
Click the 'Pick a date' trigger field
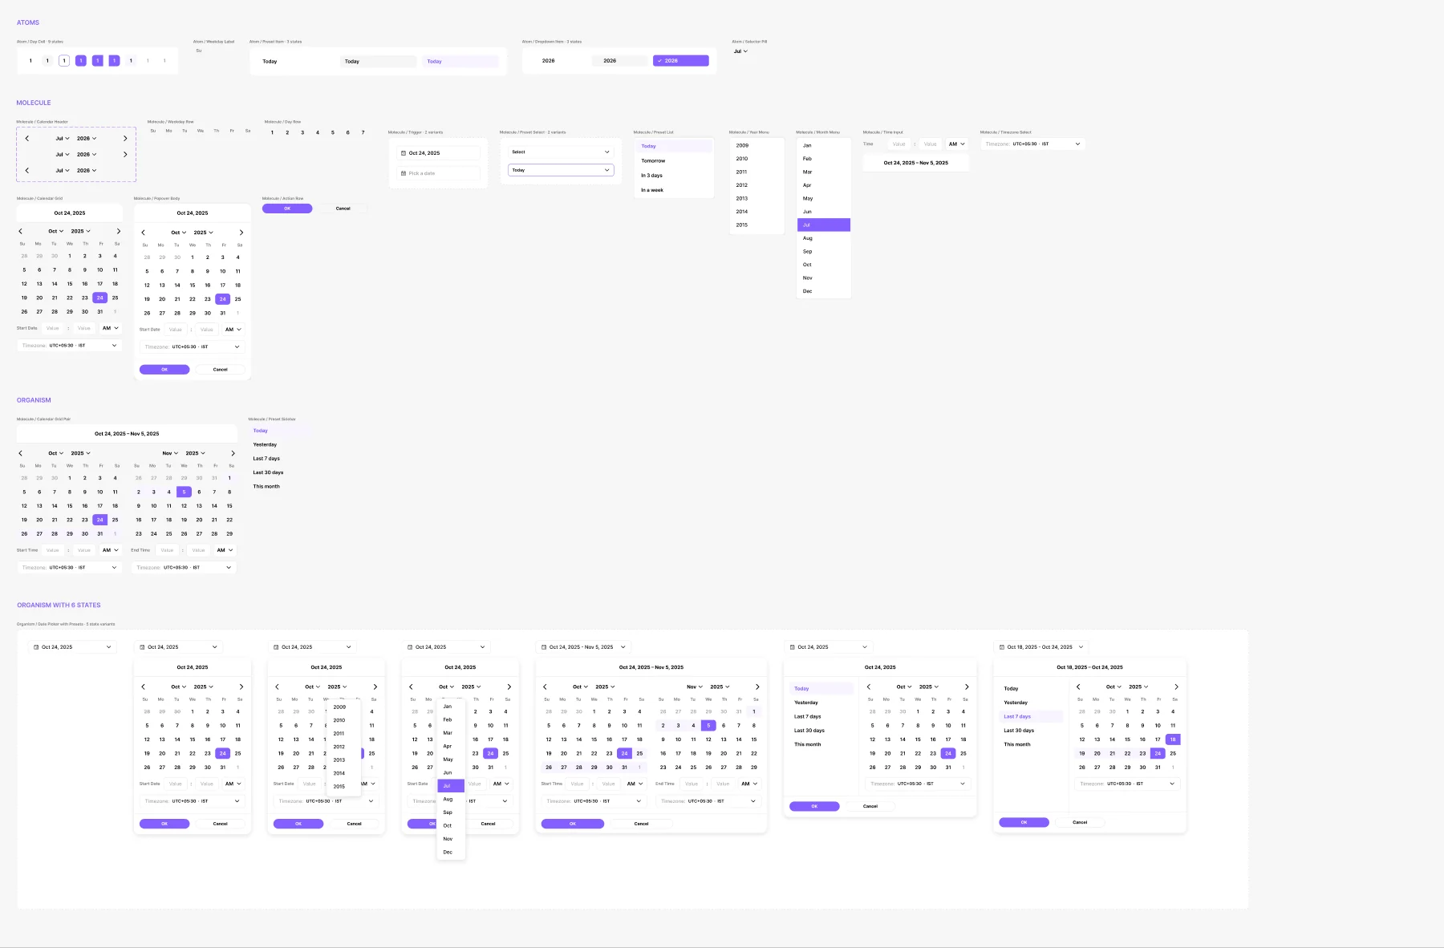tap(438, 173)
